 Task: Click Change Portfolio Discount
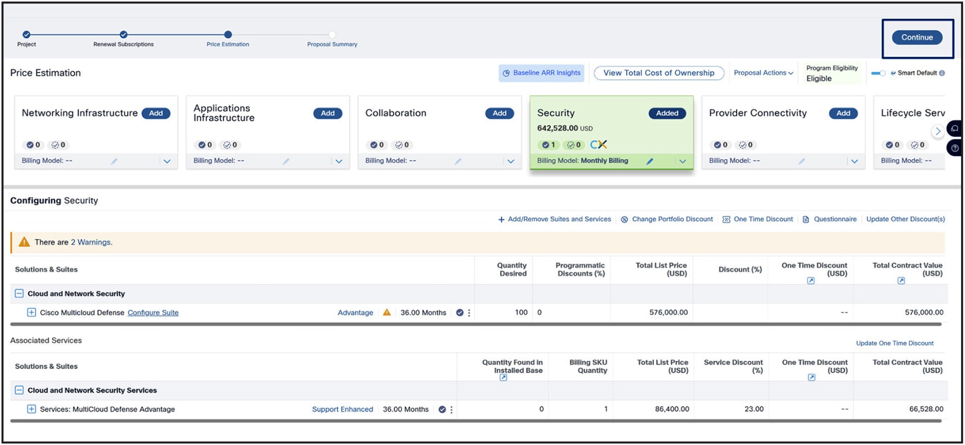667,219
